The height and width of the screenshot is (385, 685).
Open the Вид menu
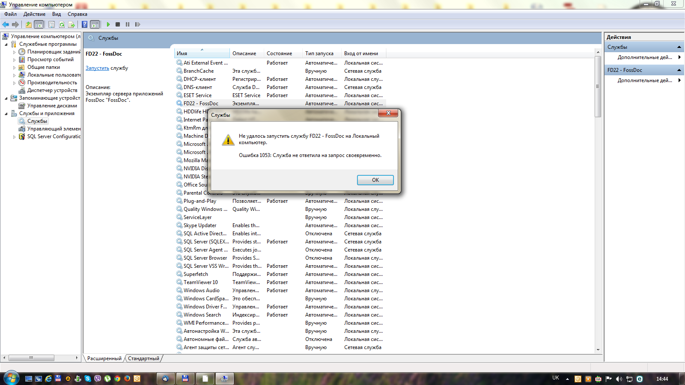pos(57,14)
